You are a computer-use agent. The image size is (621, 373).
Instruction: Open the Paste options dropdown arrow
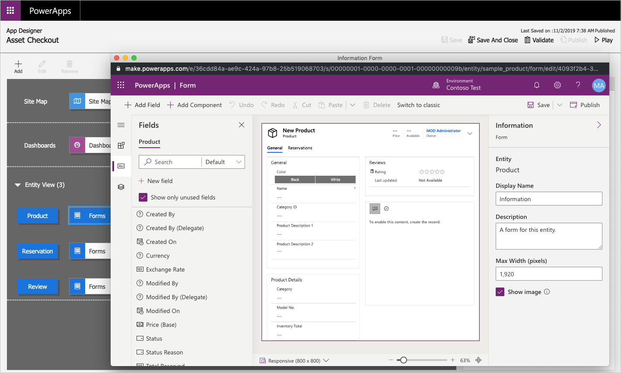click(x=353, y=105)
